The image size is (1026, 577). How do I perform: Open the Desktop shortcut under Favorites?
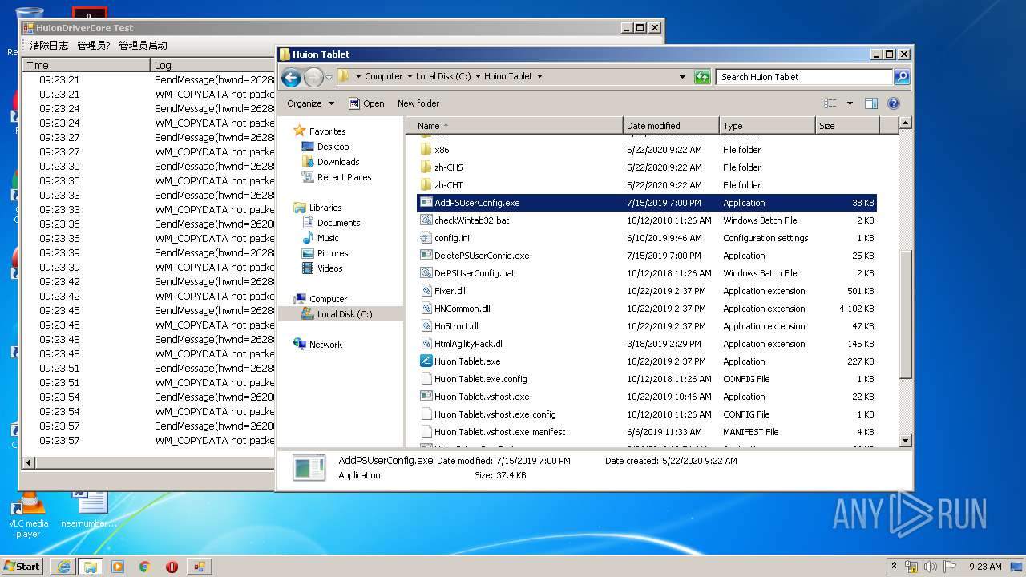pos(333,147)
